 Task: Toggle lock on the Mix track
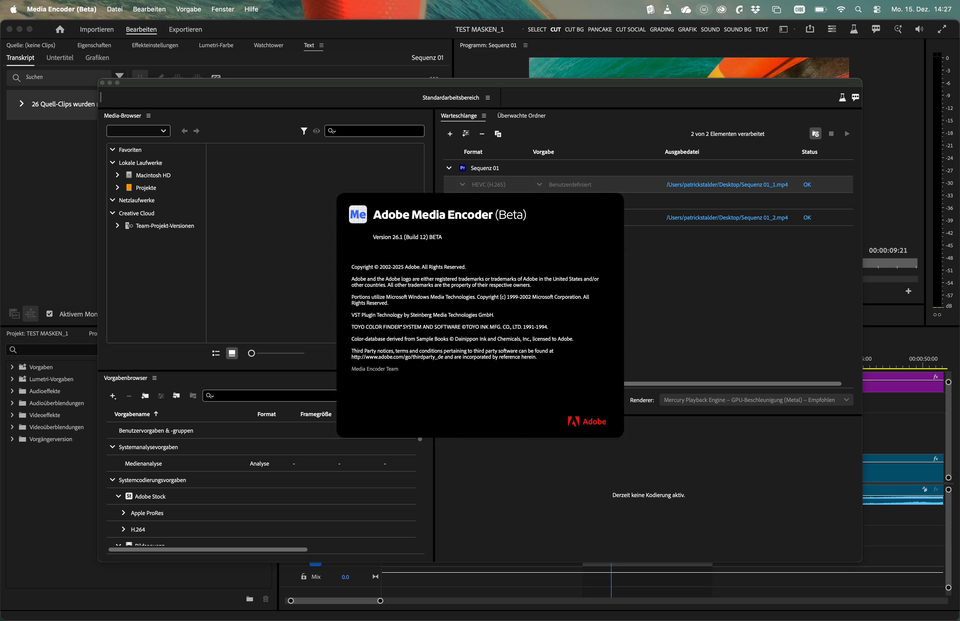pos(304,577)
